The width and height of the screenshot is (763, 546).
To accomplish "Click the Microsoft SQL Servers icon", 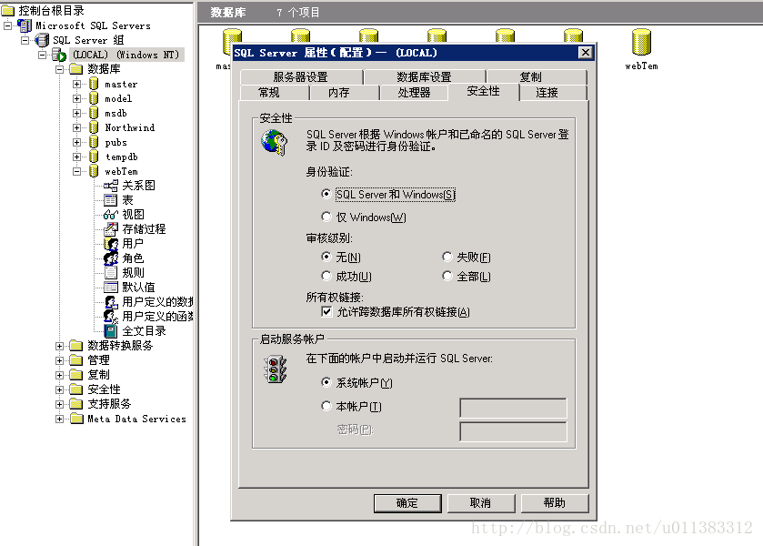I will pos(25,25).
